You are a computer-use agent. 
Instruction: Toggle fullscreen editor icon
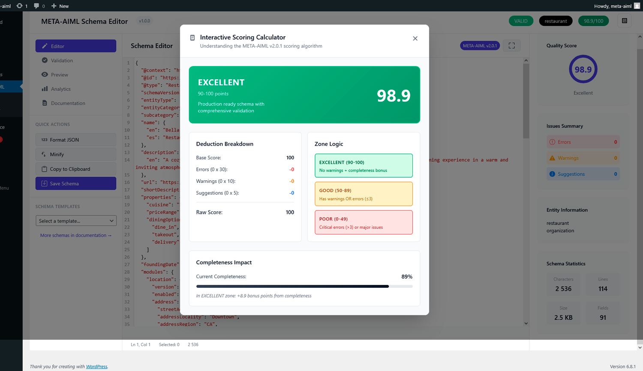point(512,45)
